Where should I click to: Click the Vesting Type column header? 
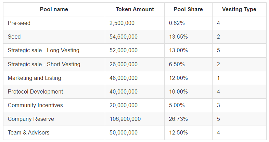[x=239, y=10]
